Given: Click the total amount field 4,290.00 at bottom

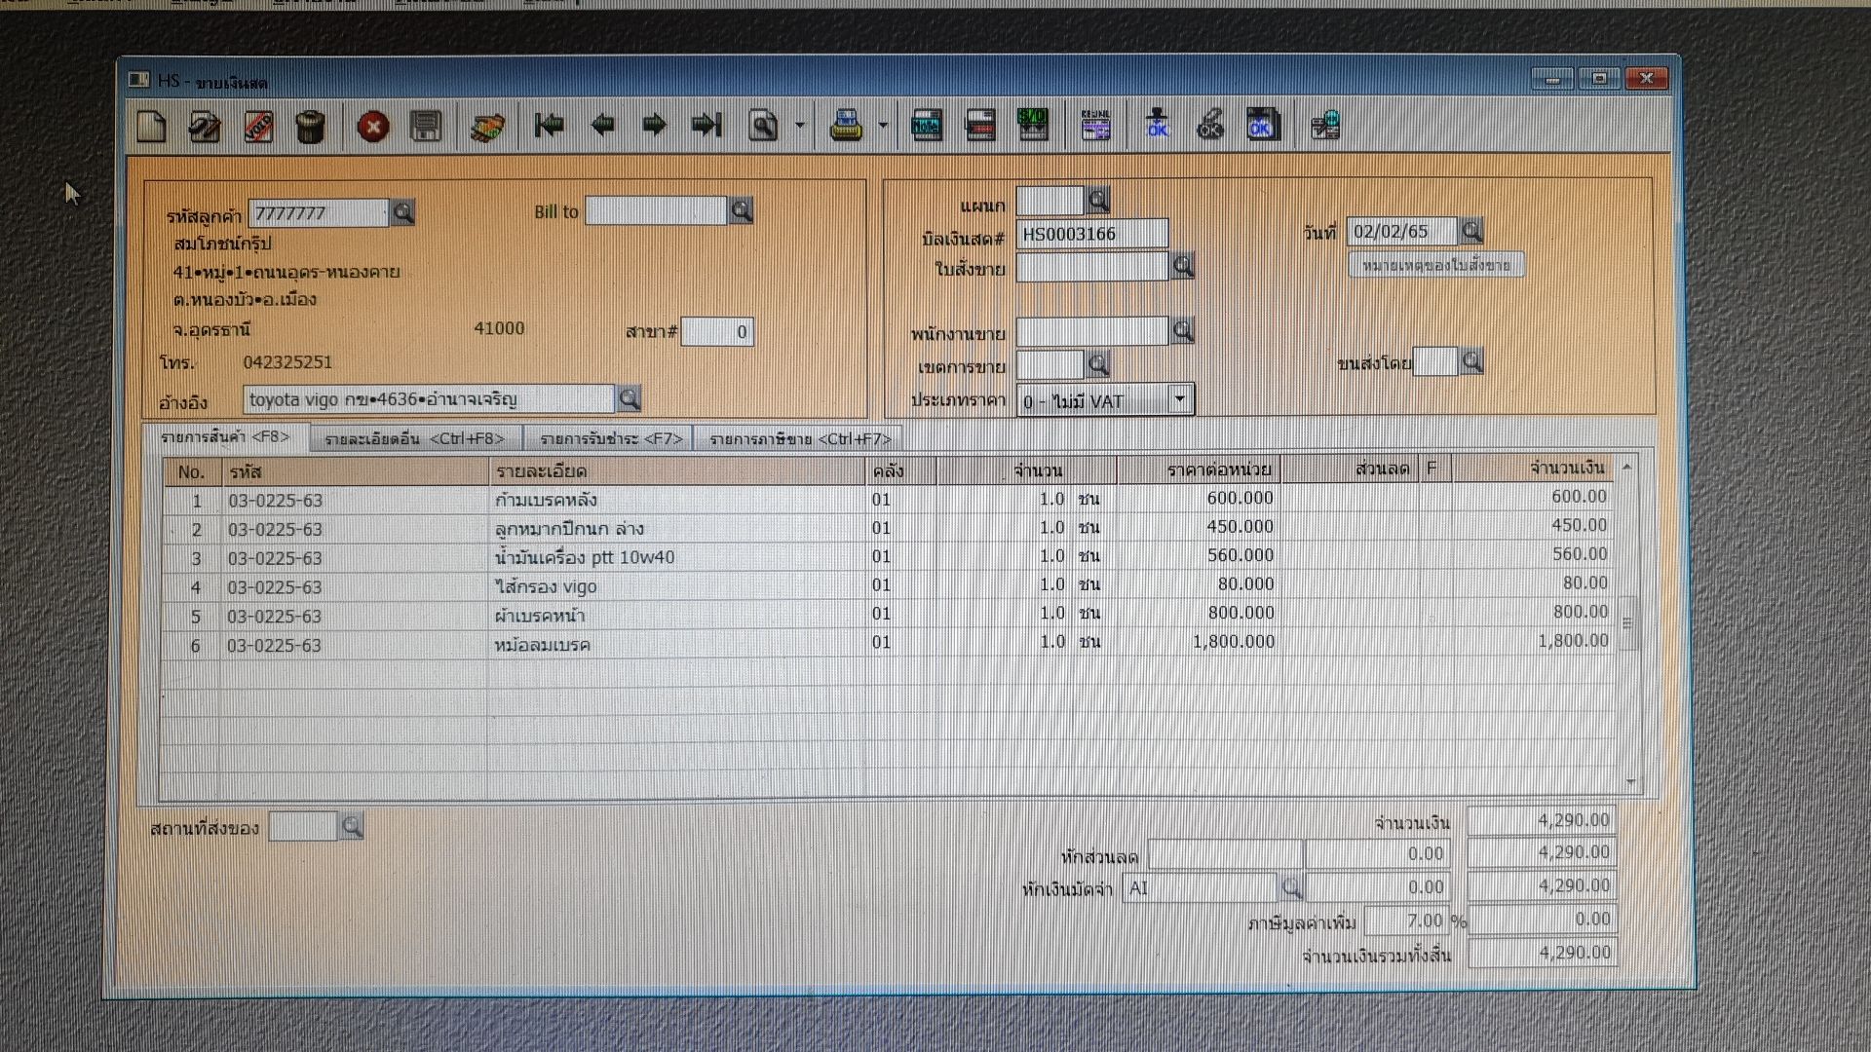Looking at the screenshot, I should pyautogui.click(x=1543, y=953).
